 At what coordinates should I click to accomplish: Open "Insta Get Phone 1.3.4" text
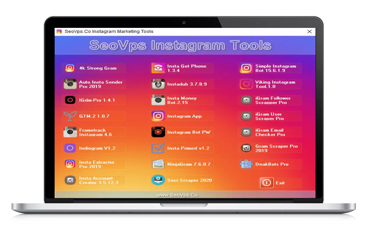pyautogui.click(x=187, y=68)
